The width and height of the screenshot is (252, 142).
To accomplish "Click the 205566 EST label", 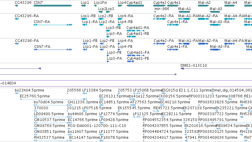I will [74, 90].
